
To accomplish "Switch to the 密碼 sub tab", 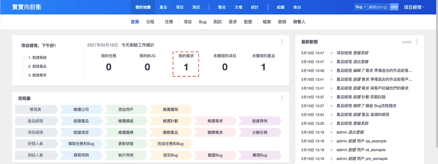I will point(282,22).
